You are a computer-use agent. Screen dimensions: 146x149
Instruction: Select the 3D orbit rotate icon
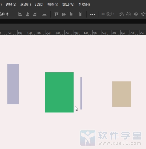pos(121,14)
